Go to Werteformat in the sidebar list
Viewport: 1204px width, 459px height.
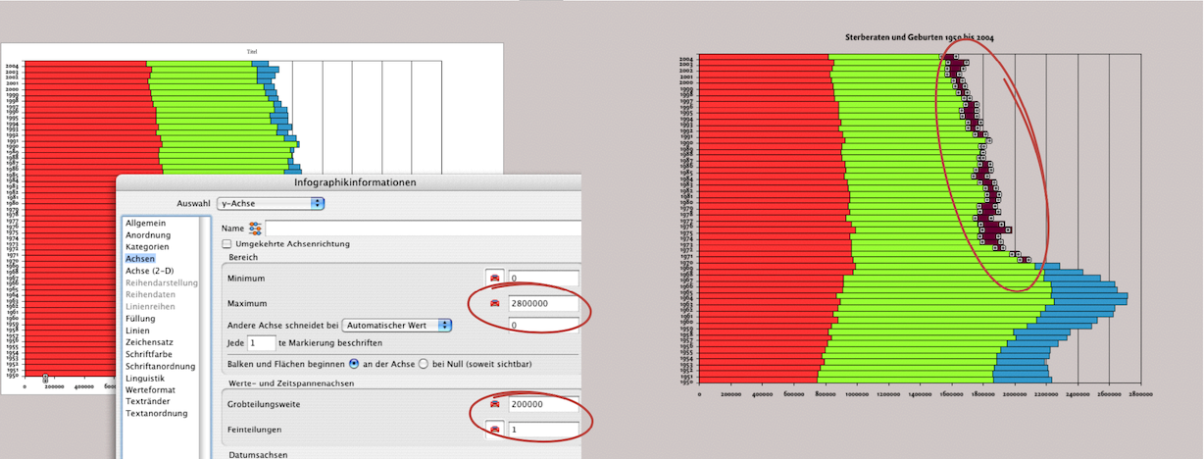(x=151, y=389)
